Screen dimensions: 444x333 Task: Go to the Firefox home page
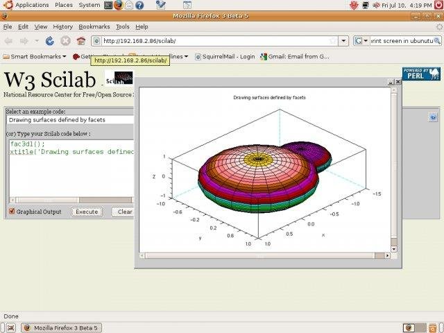[x=81, y=41]
